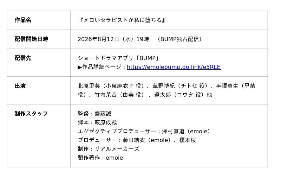Click the 製作著作：emole line
The width and height of the screenshot is (281, 178).
(x=100, y=158)
